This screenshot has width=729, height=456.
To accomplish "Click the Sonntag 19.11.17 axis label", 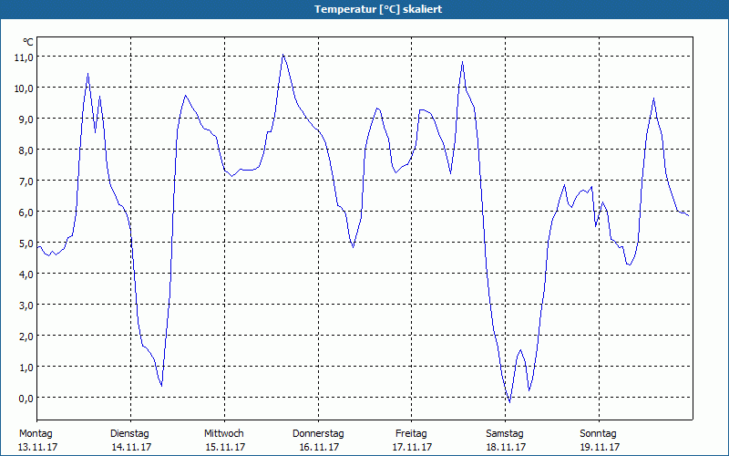I will pyautogui.click(x=599, y=440).
